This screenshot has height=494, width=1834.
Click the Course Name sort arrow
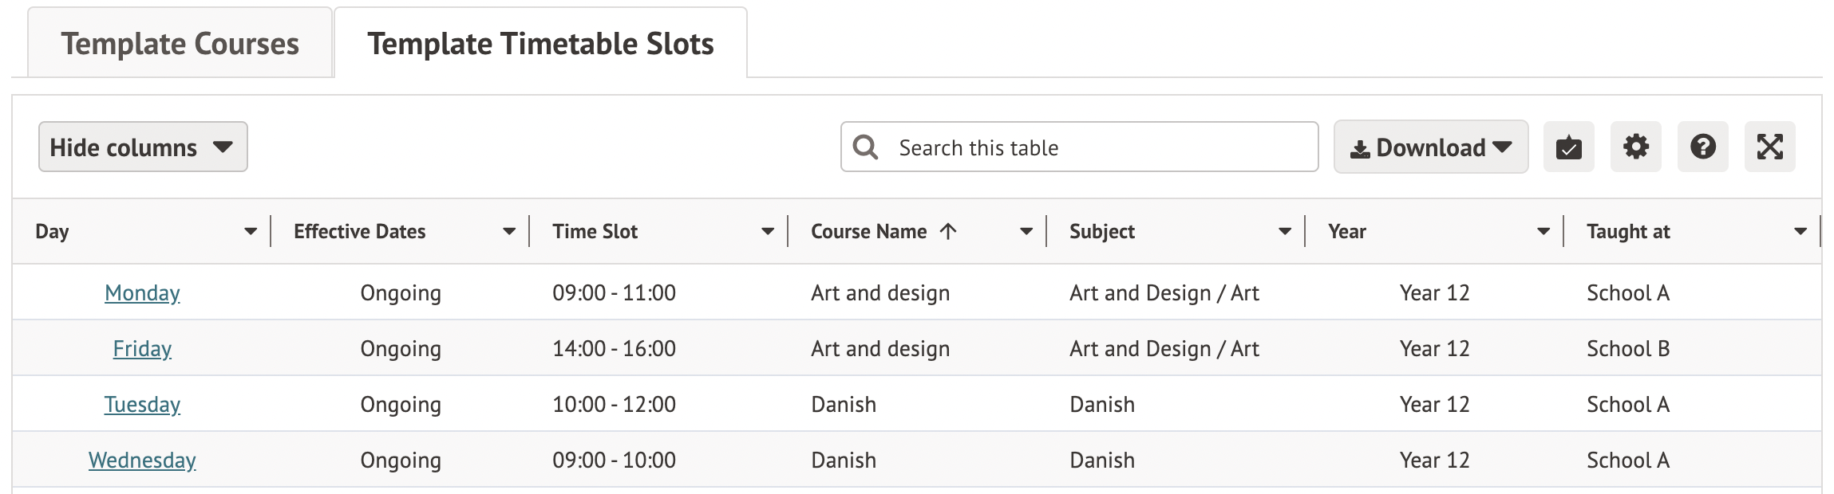pos(948,232)
